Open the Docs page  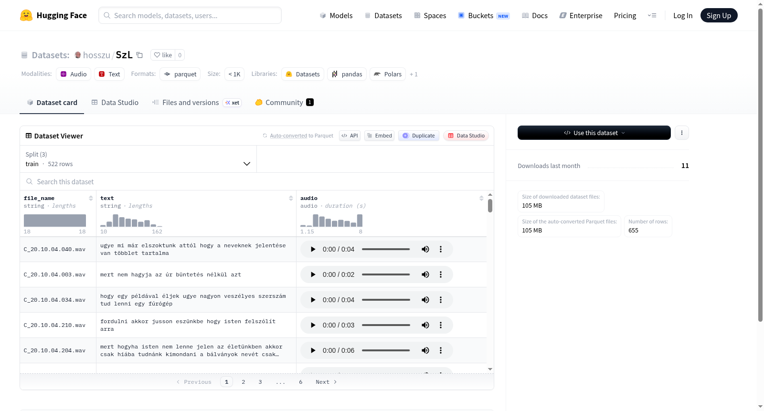535,15
